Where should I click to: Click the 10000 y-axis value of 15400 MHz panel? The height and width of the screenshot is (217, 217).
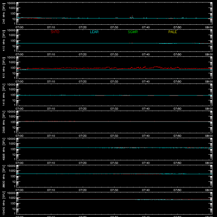tap(11, 193)
